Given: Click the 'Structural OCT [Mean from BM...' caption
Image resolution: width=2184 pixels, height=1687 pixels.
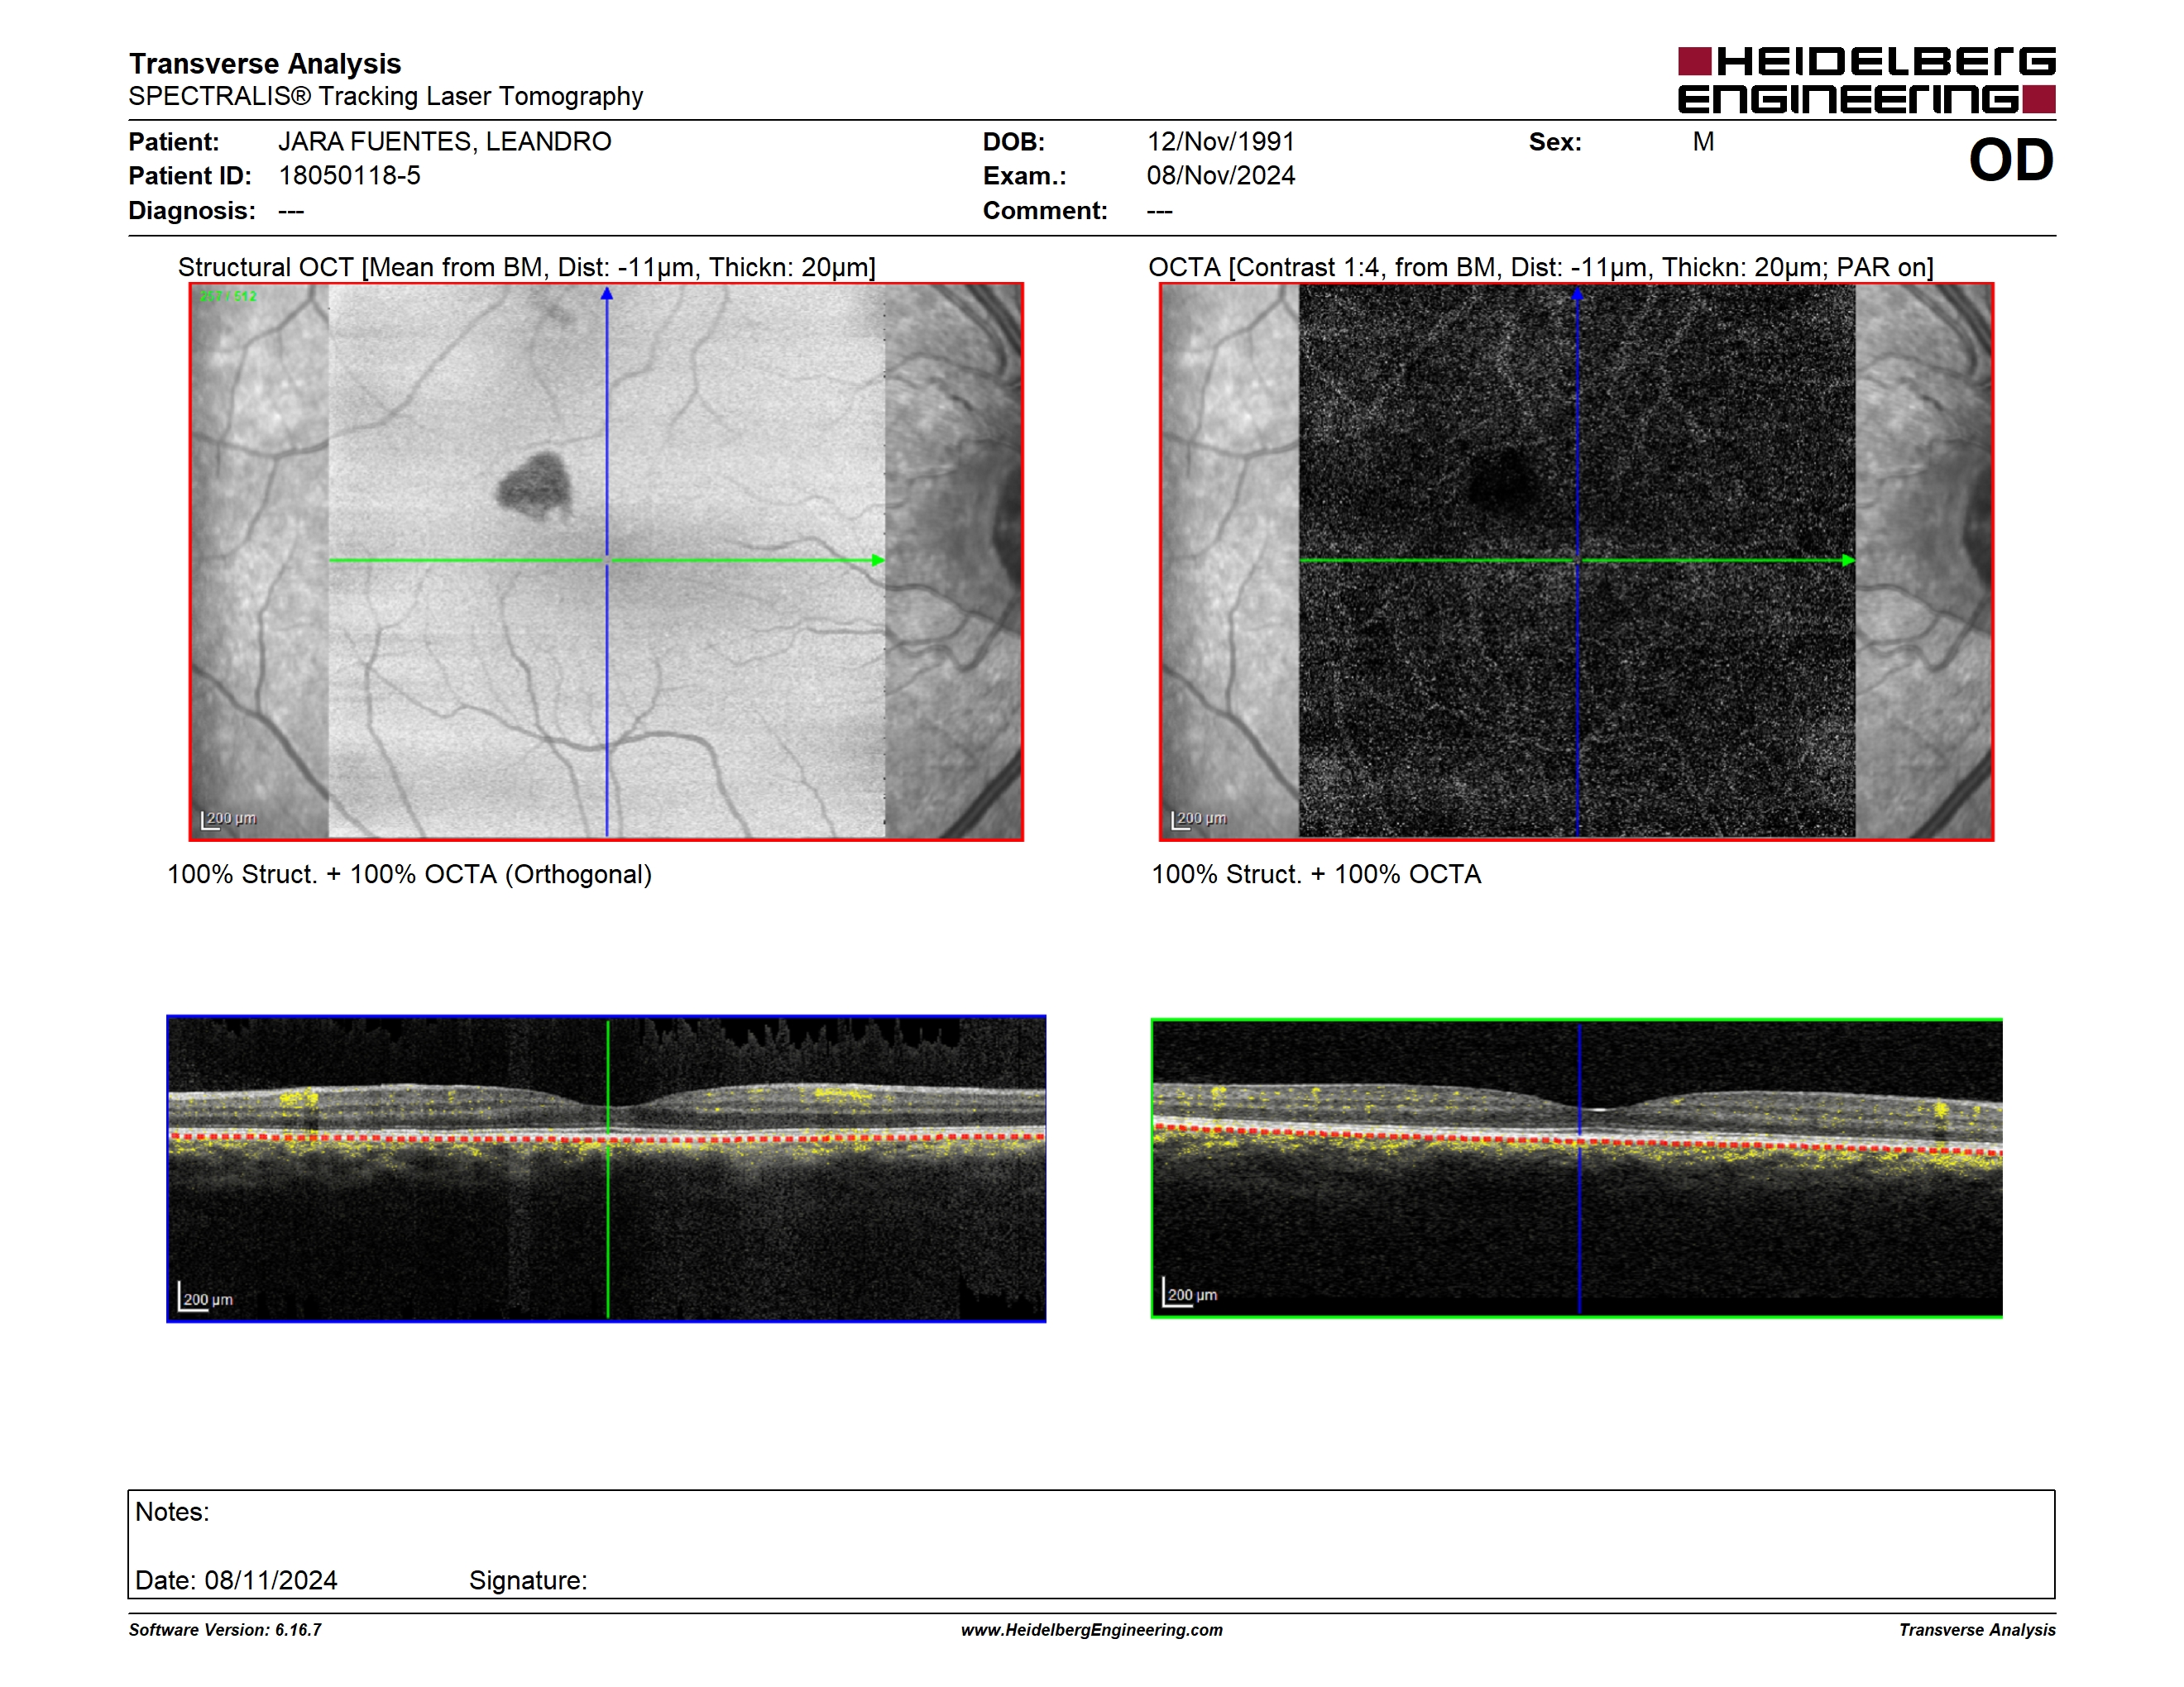Looking at the screenshot, I should (527, 267).
